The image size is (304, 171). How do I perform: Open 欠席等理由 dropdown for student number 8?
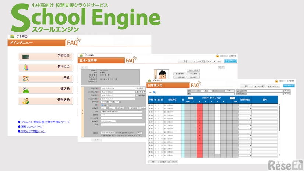click(245, 129)
